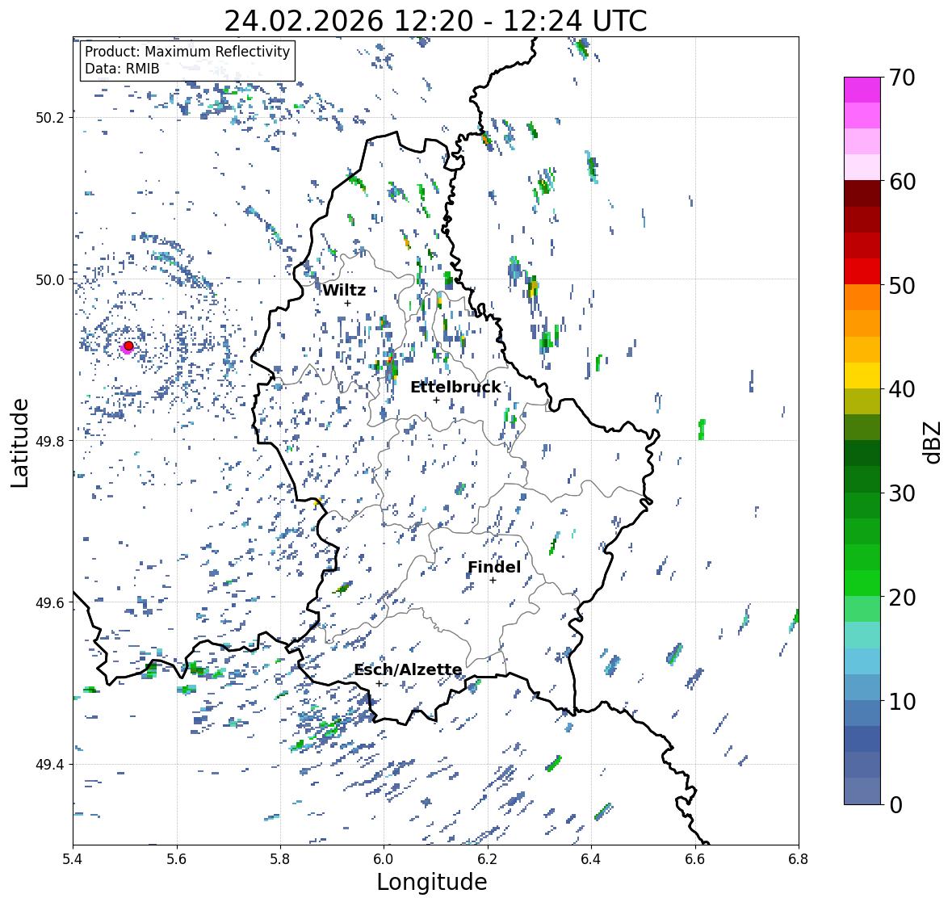Click the Findel city label
Screen dimensions: 952x902
(494, 567)
